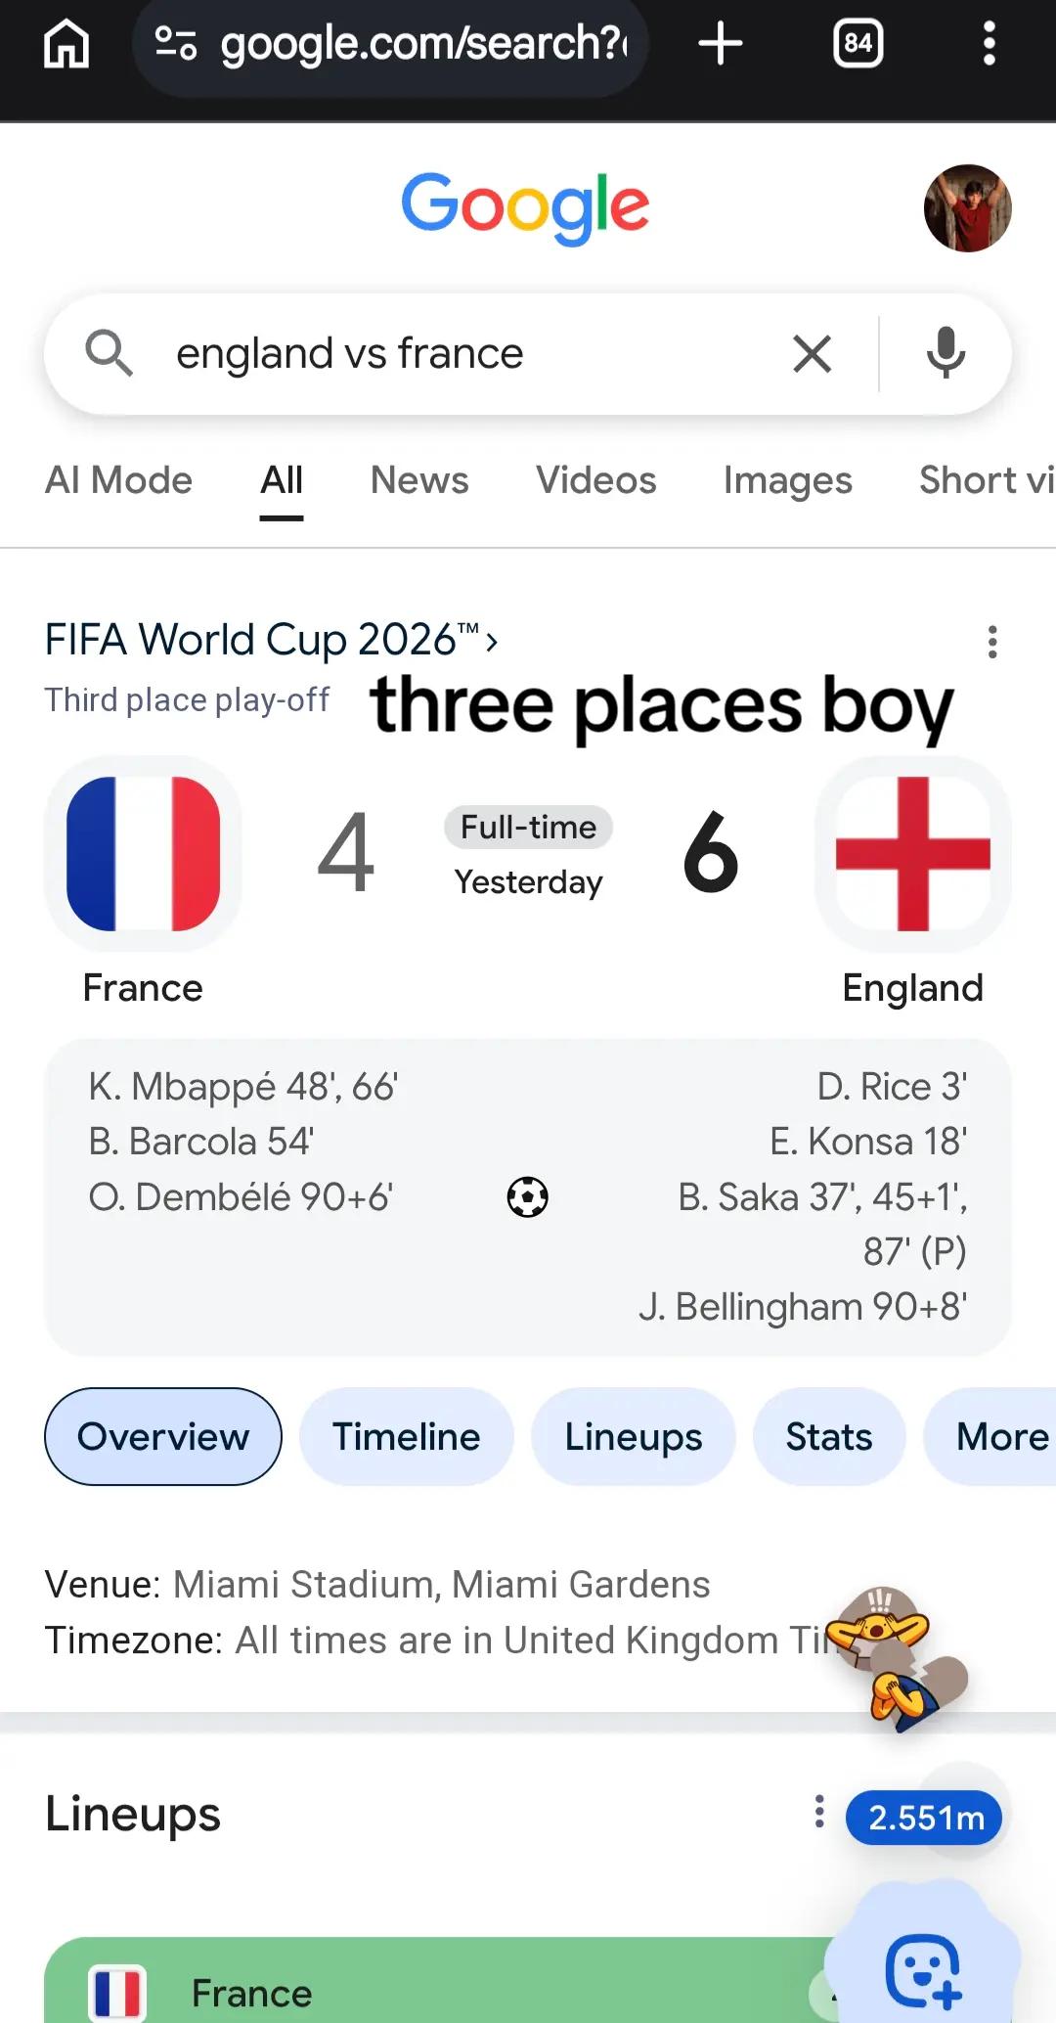This screenshot has width=1056, height=2023.
Task: Tap the magnifier search icon
Action: [109, 353]
